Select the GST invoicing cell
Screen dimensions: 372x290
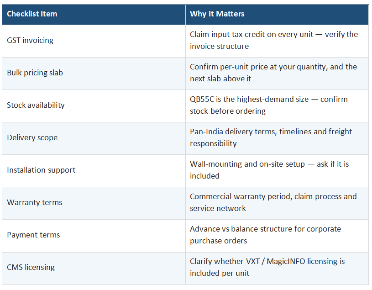tap(94, 41)
